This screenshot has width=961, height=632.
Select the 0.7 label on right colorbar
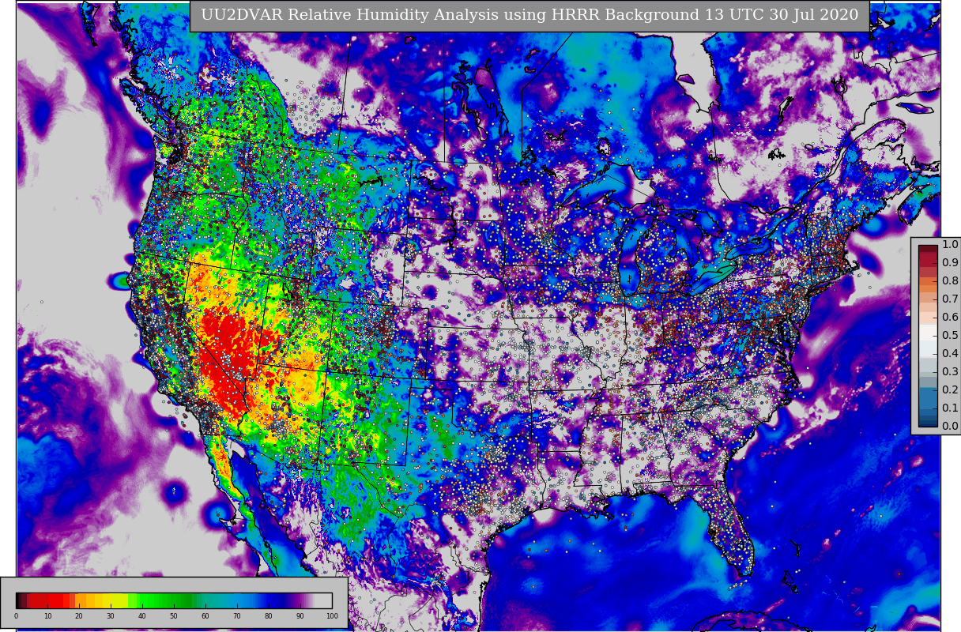[x=950, y=299]
